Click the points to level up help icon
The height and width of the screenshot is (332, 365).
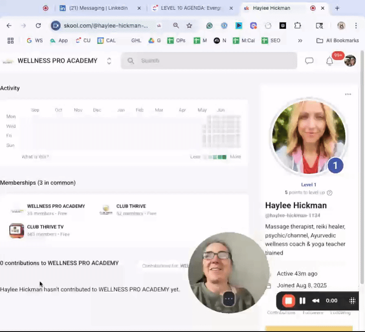[x=330, y=193]
